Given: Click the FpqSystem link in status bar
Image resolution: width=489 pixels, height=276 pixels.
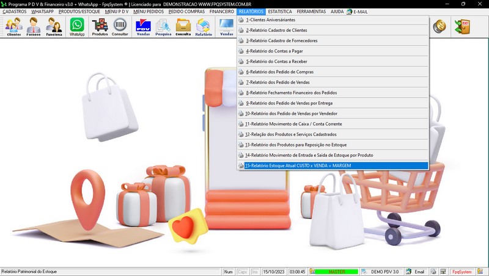Looking at the screenshot, I should [462, 272].
